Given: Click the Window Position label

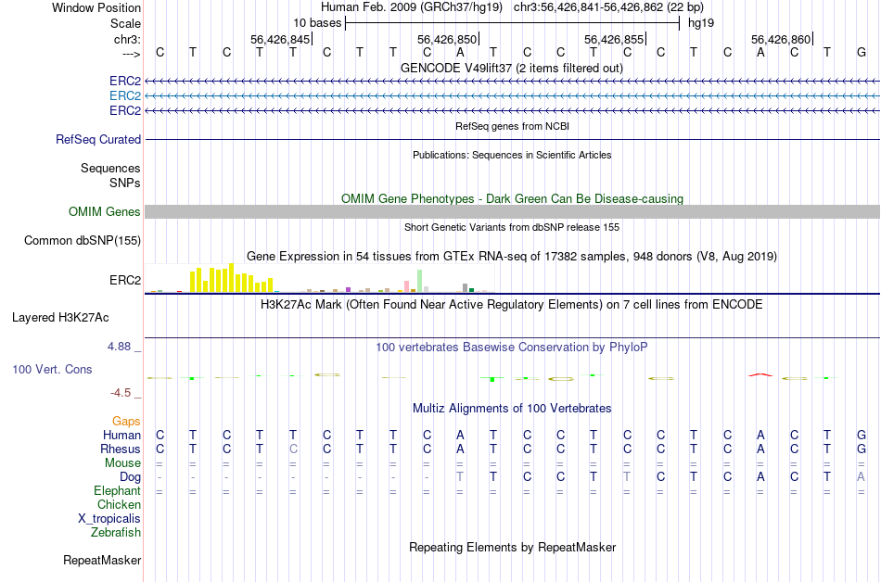Looking at the screenshot, I should 96,7.
